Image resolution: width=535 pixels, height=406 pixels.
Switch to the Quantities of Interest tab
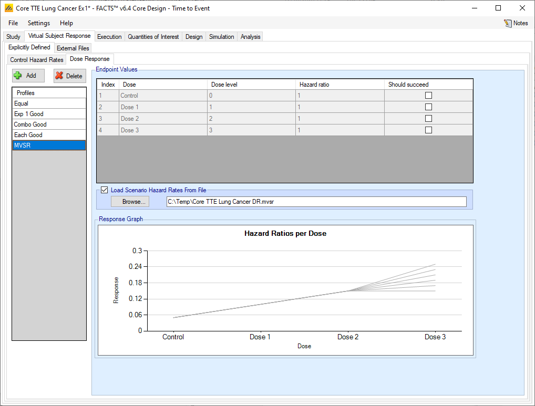pyautogui.click(x=153, y=37)
